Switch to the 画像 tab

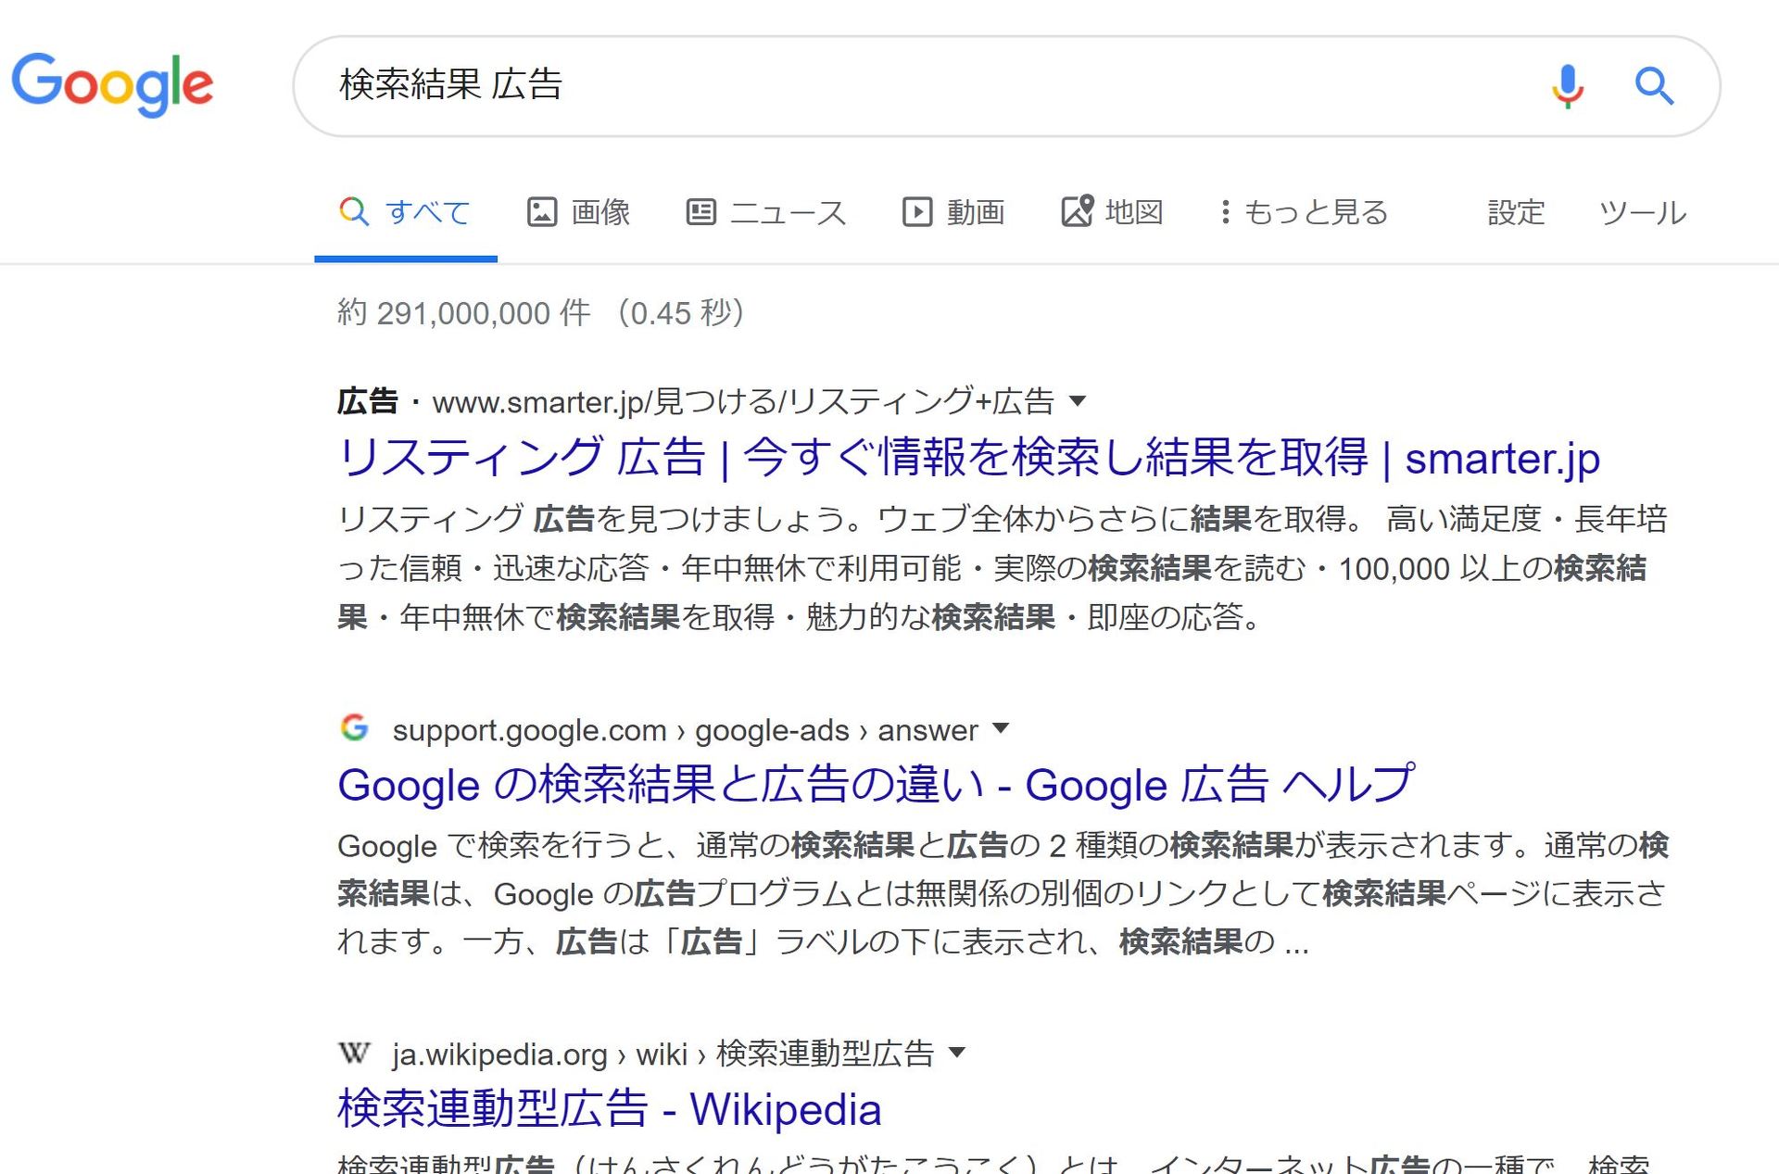[x=579, y=212]
